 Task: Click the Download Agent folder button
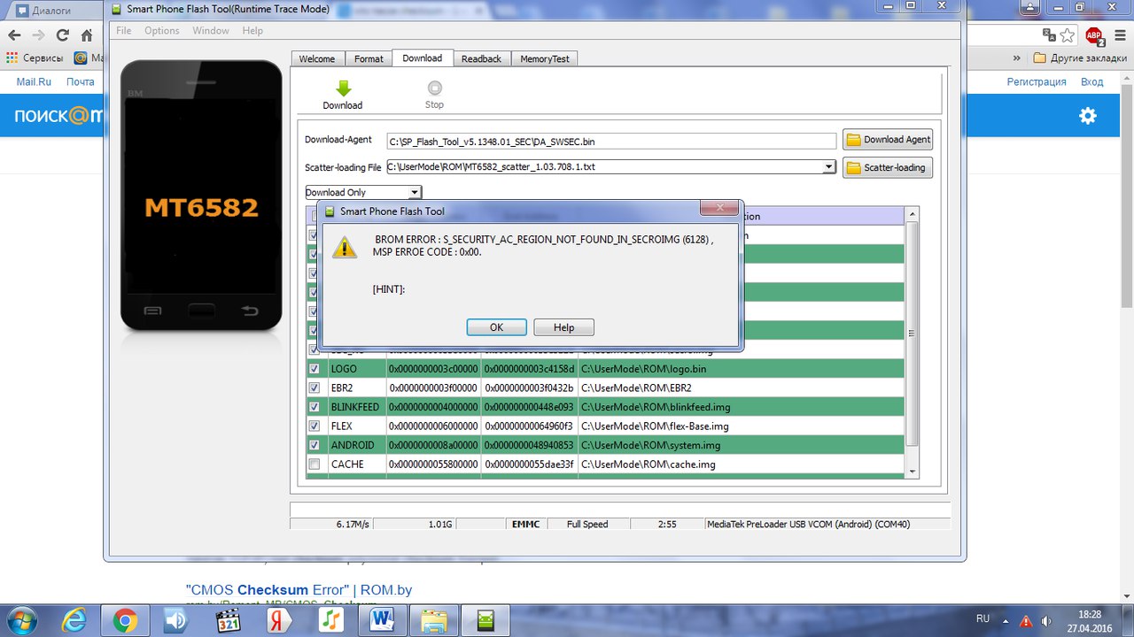887,140
